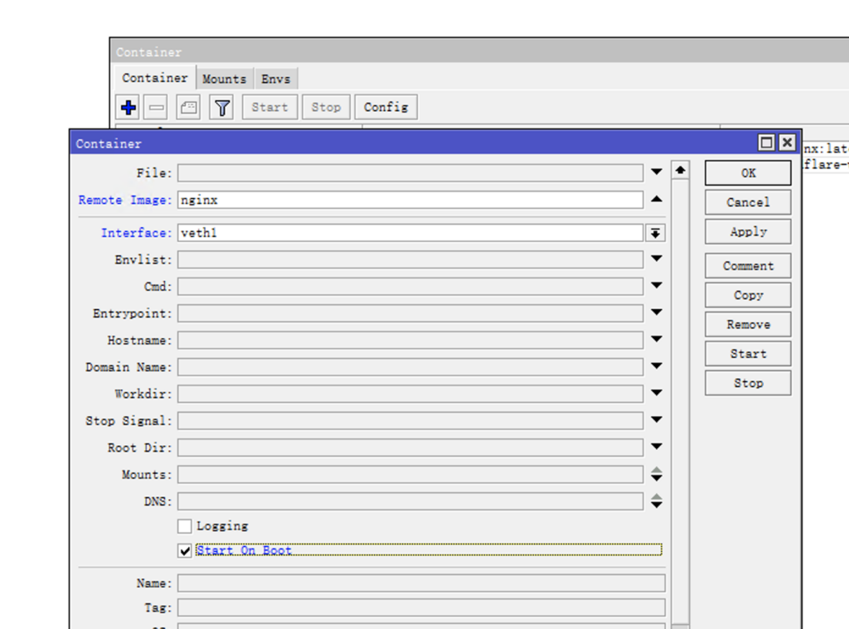Viewport: 849px width, 629px height.
Task: Expand the Hostname field arrow
Action: (656, 340)
